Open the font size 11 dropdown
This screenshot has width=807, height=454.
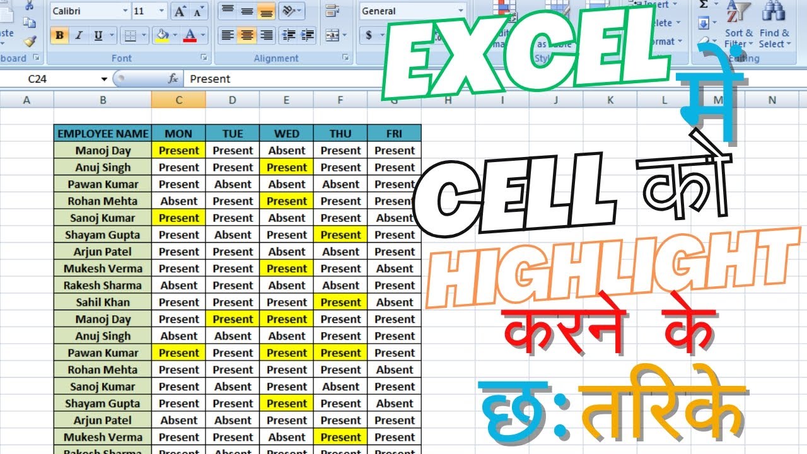(161, 11)
